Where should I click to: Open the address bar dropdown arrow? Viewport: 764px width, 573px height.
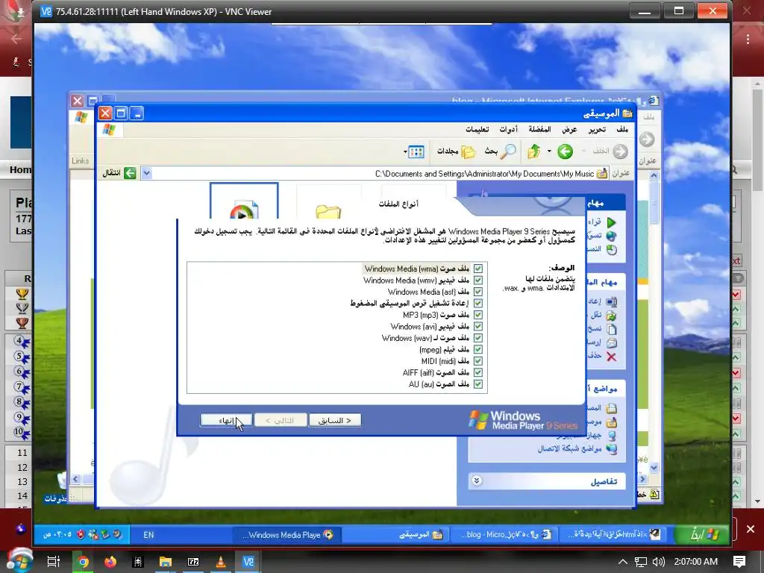click(x=146, y=173)
